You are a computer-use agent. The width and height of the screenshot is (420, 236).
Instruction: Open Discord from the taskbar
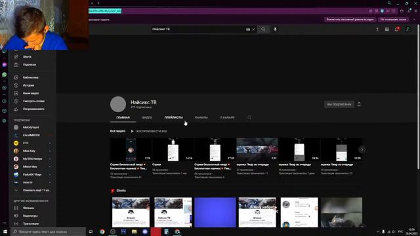(145, 231)
